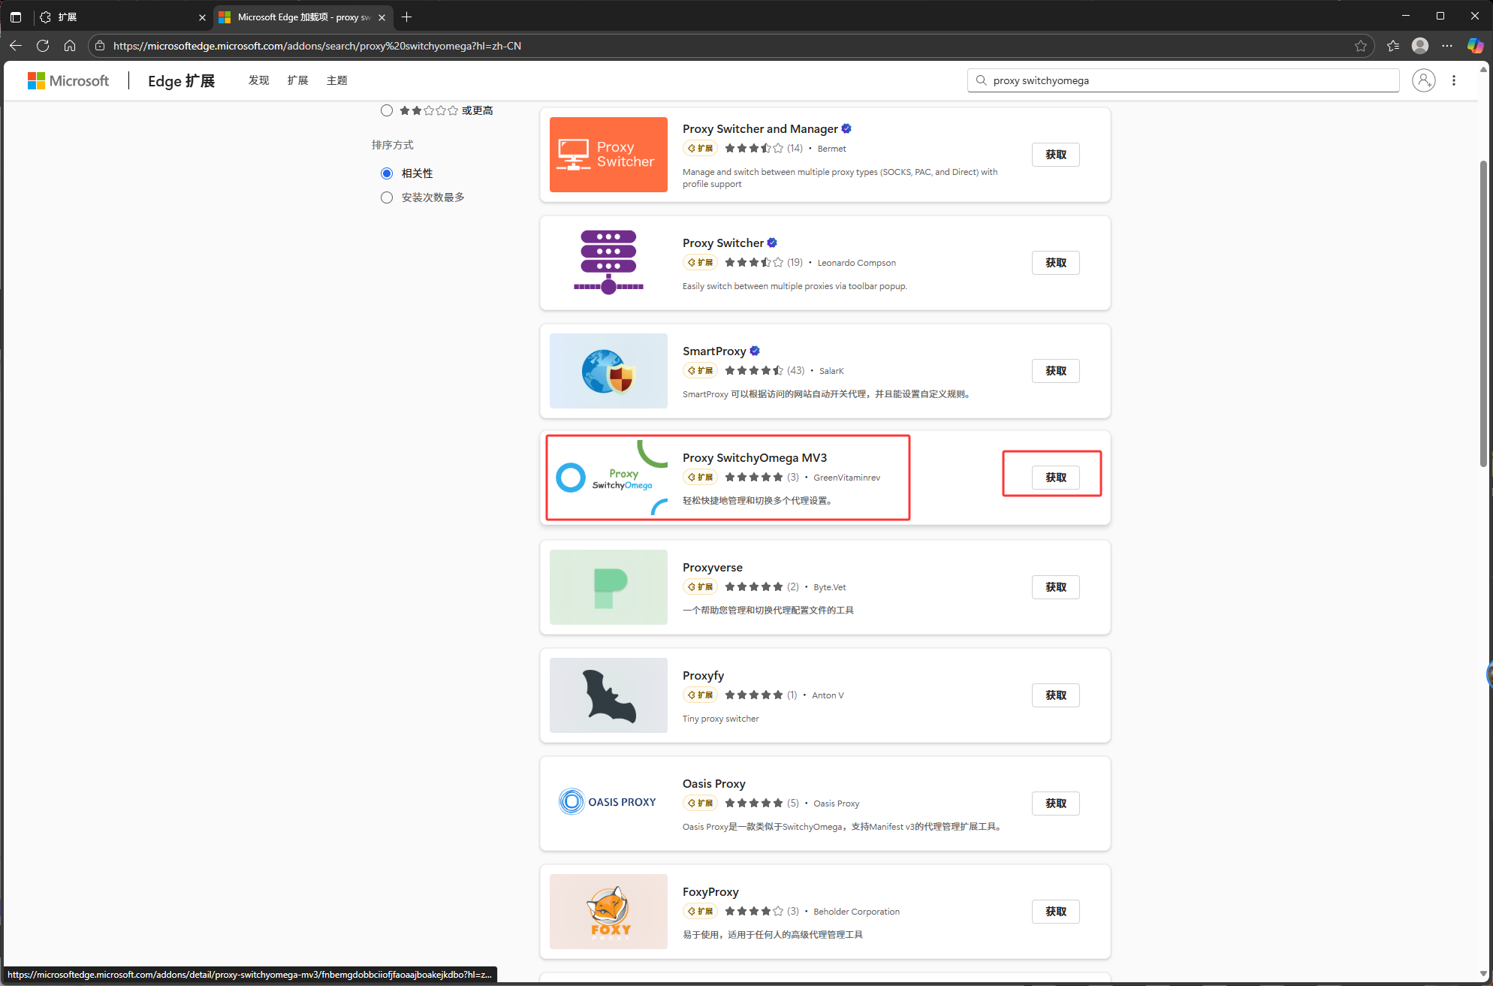Open the Copilot sidebar icon
Image resolution: width=1493 pixels, height=986 pixels.
[x=1475, y=46]
